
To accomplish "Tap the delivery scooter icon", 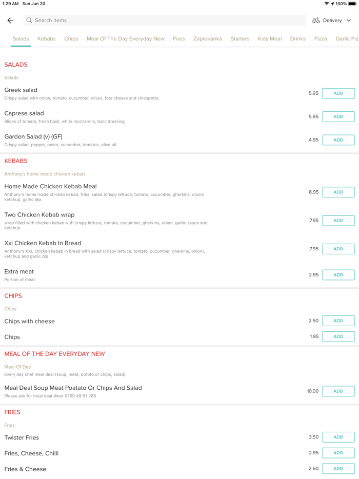I will (x=316, y=21).
